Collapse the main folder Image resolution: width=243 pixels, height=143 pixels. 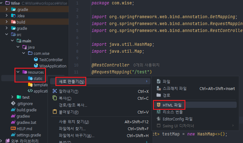(x=12, y=41)
